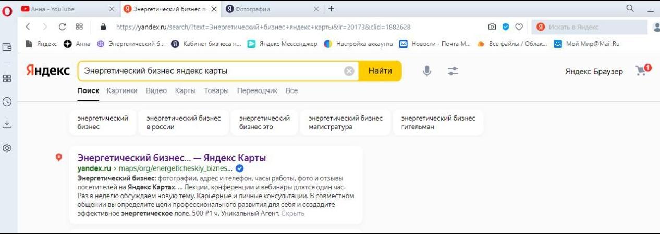Click the Яндекс Браузер link
Image resolution: width=660 pixels, height=234 pixels.
594,71
